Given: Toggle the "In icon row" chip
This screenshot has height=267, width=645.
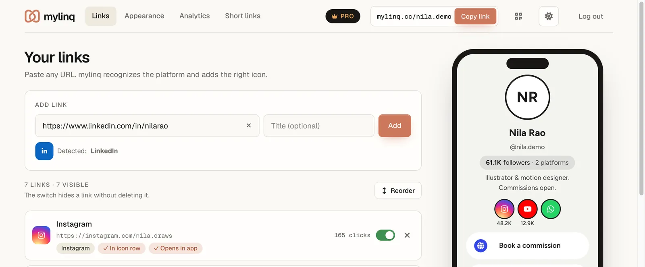Looking at the screenshot, I should [x=122, y=248].
